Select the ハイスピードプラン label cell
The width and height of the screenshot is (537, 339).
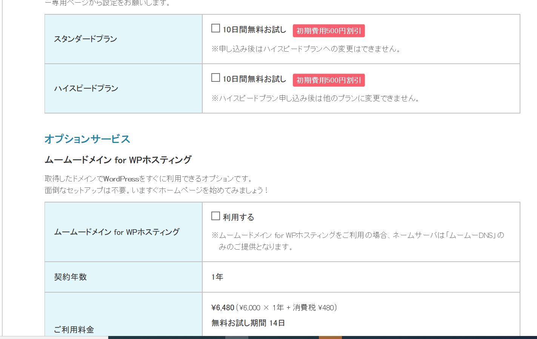tap(123, 89)
